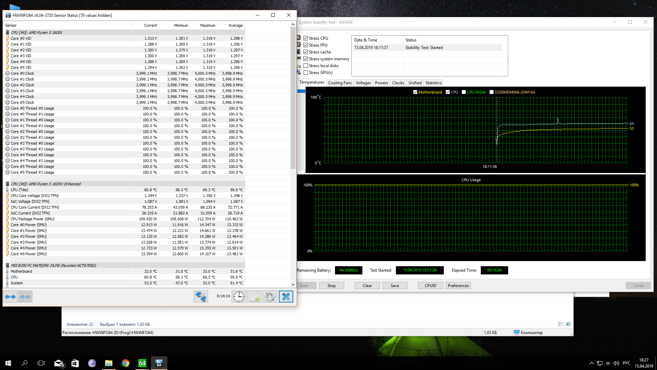This screenshot has width=657, height=370.
Task: Click the expand columns arrows icon in HWiNFO
Action: (11, 297)
